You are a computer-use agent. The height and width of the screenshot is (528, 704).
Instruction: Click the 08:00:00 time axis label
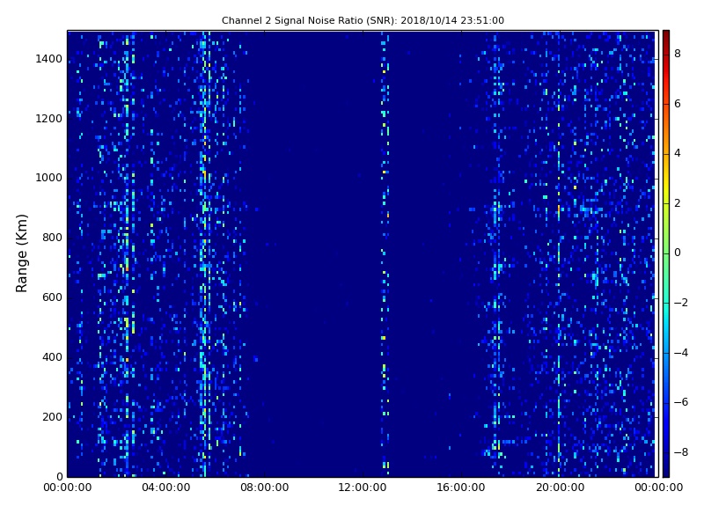click(x=265, y=488)
